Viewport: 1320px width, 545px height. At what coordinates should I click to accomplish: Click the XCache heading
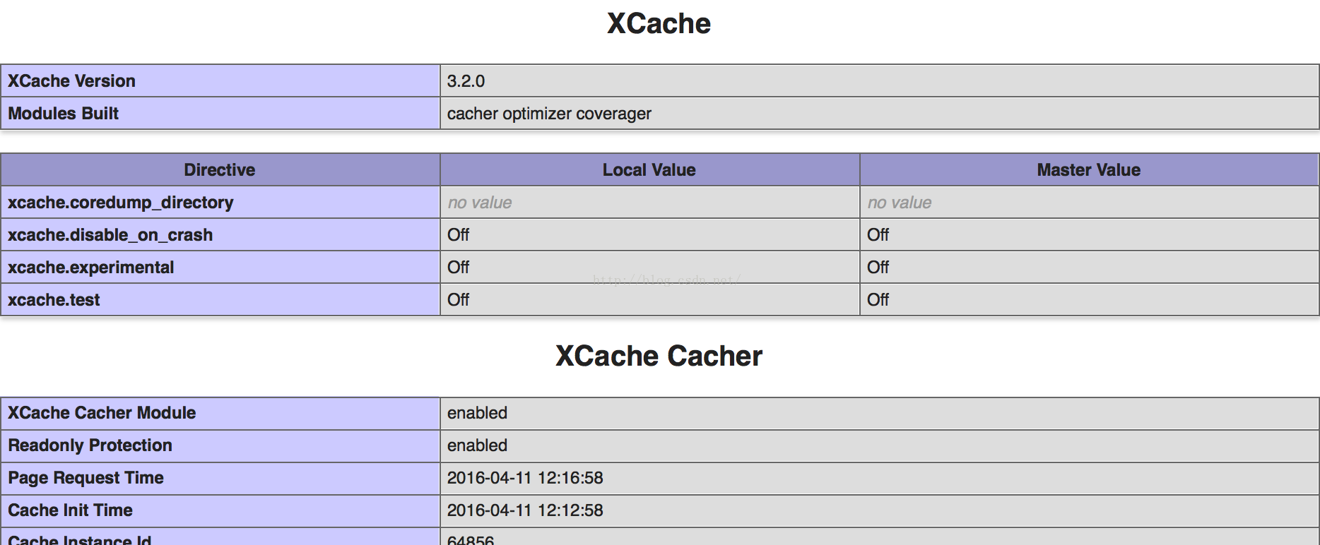(659, 24)
